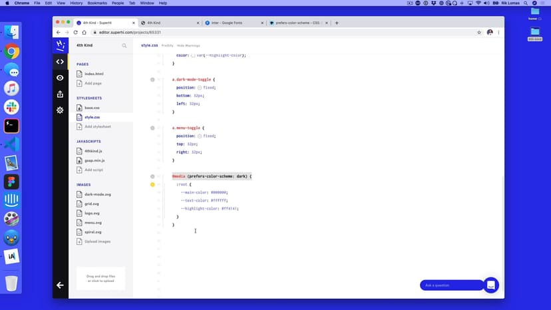
Task: Open the code editor view in sidebar
Action: (x=60, y=62)
